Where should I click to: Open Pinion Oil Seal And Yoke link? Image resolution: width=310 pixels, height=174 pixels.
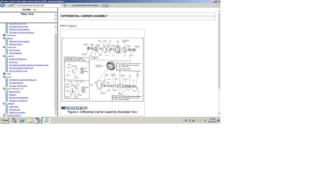click(x=18, y=71)
